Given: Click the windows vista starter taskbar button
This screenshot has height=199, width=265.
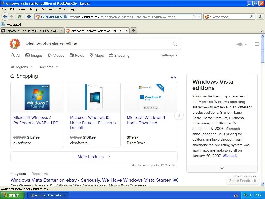Looking at the screenshot, I should [x=48, y=195].
